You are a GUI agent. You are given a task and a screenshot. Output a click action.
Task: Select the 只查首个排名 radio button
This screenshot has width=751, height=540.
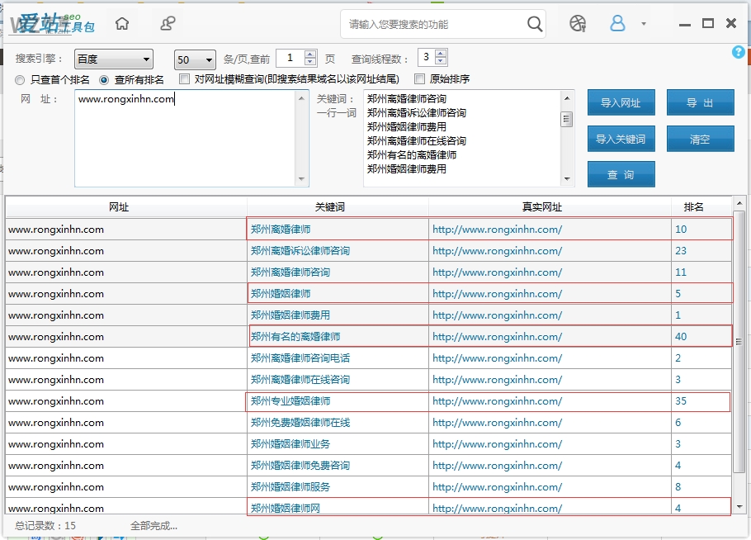click(19, 78)
